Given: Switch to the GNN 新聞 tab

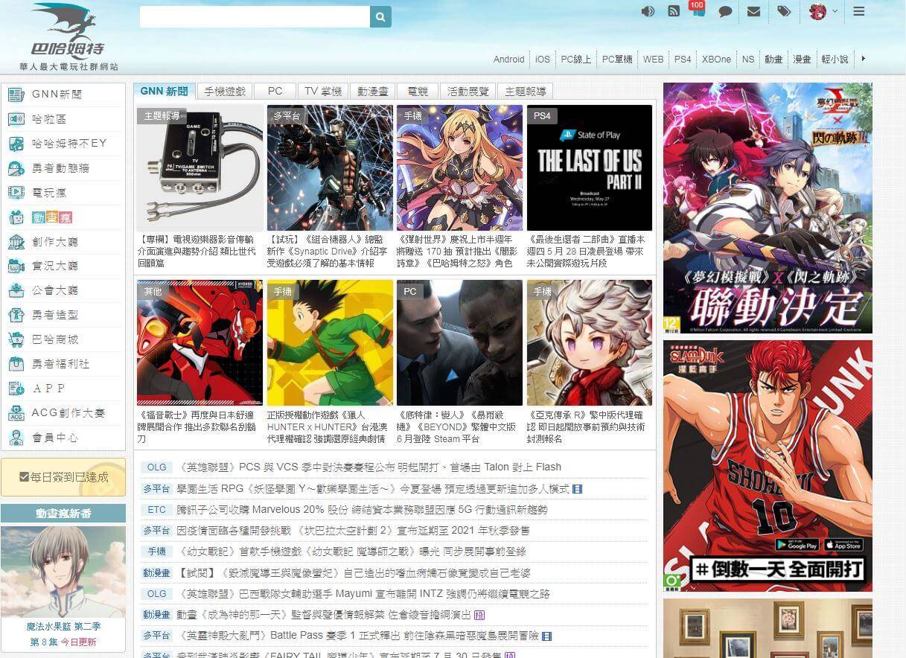Looking at the screenshot, I should click(x=164, y=91).
